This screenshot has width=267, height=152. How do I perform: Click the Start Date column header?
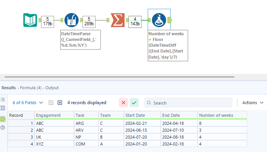142,115
